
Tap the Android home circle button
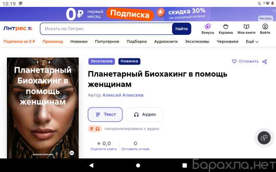point(138,165)
